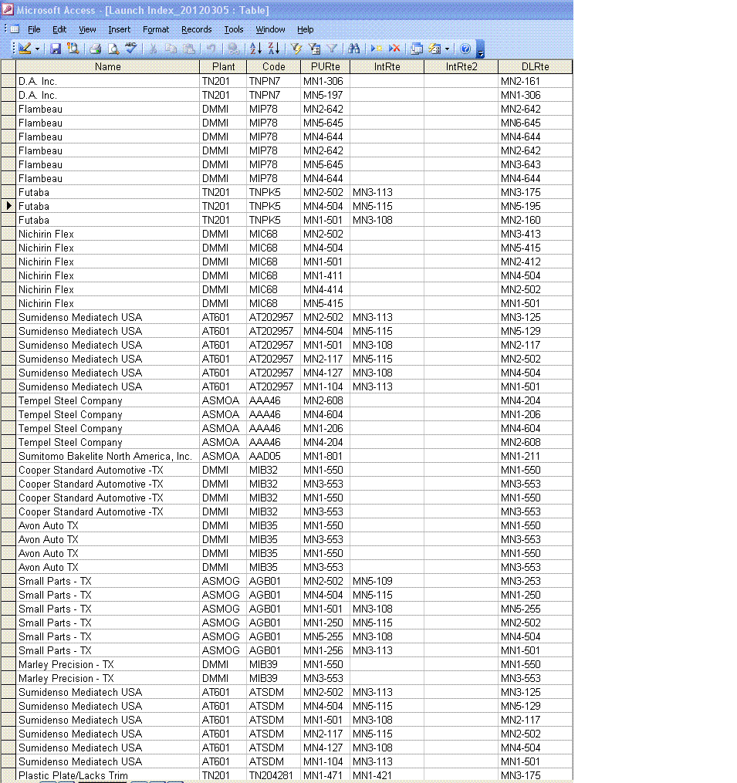Screen dimensions: 737x783
Task: Open the View button dropdown arrow
Action: click(37, 49)
